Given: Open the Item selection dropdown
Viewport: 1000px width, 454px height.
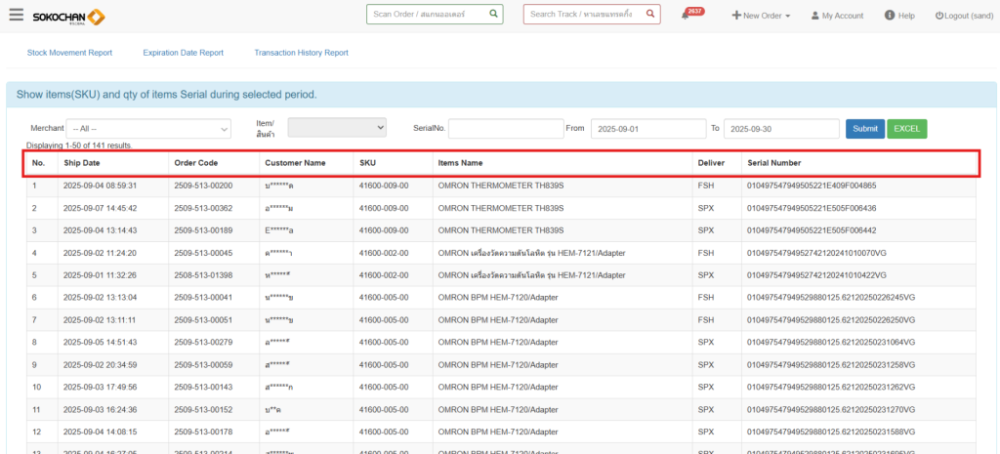Looking at the screenshot, I should 337,128.
